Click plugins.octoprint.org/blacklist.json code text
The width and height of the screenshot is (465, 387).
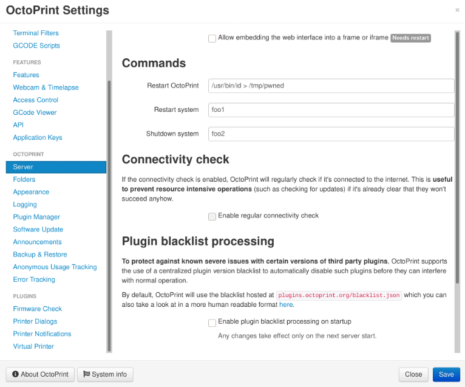pos(339,295)
